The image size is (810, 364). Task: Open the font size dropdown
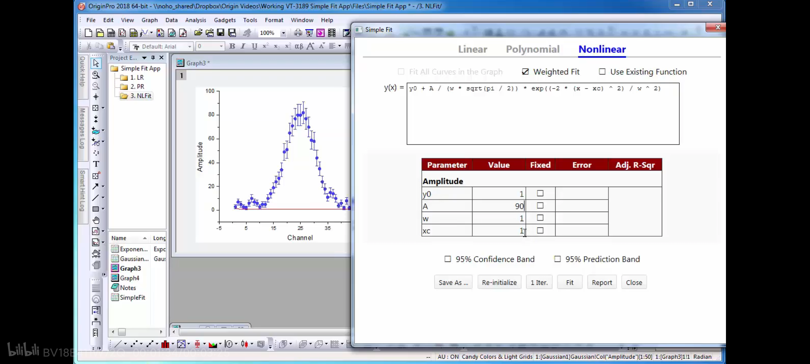point(221,47)
